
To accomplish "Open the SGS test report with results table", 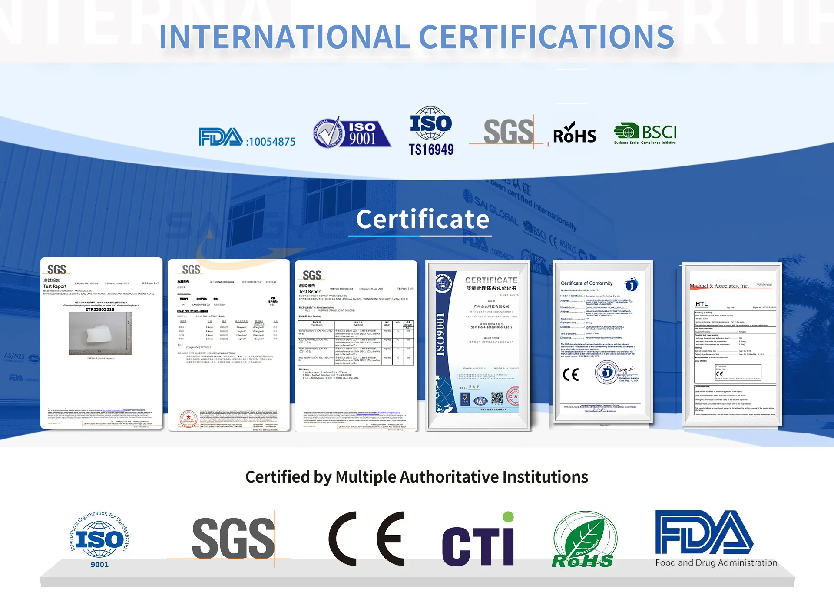I will pyautogui.click(x=356, y=346).
